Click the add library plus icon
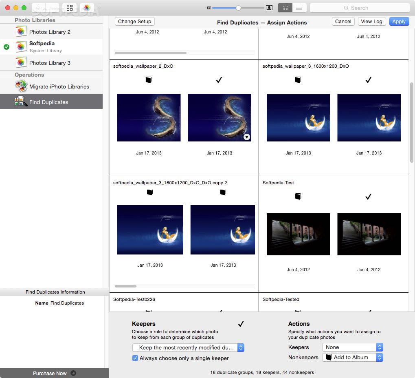 click(39, 8)
